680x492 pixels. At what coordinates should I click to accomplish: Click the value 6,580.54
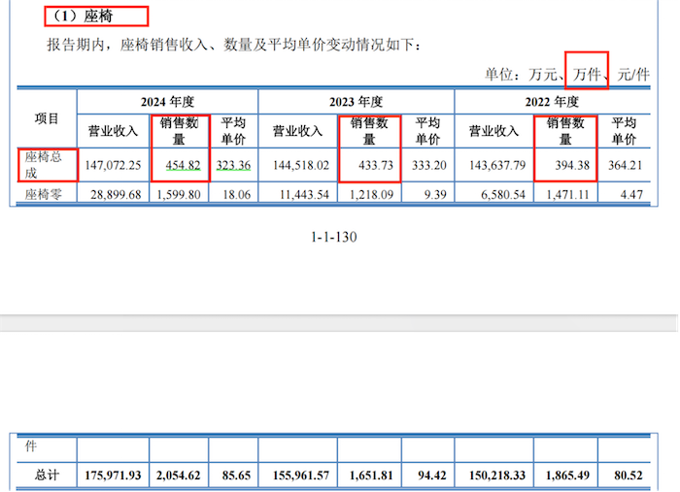coord(503,195)
